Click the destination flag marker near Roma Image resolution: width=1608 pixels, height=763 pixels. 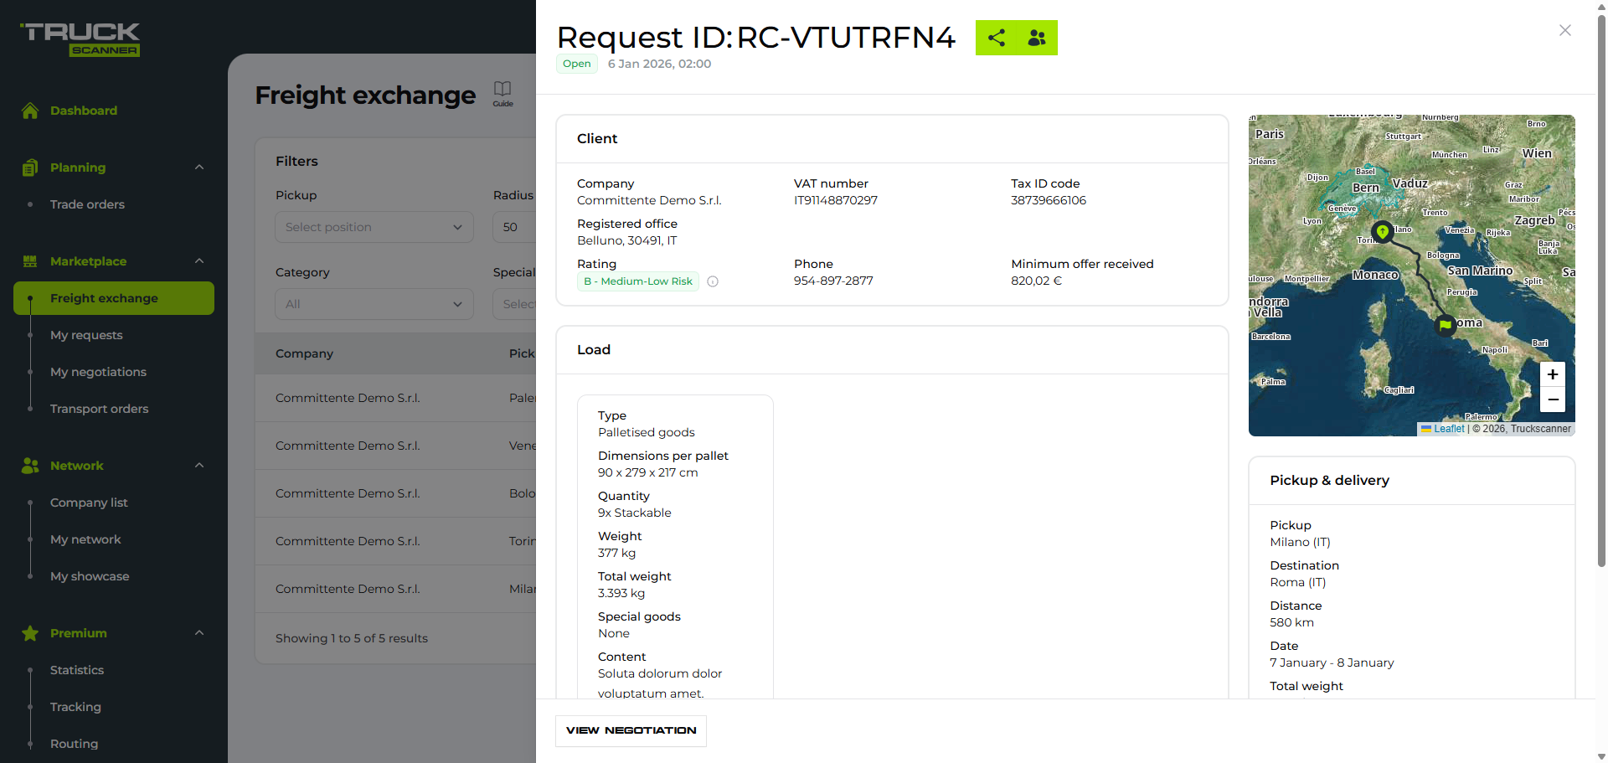[x=1446, y=325]
